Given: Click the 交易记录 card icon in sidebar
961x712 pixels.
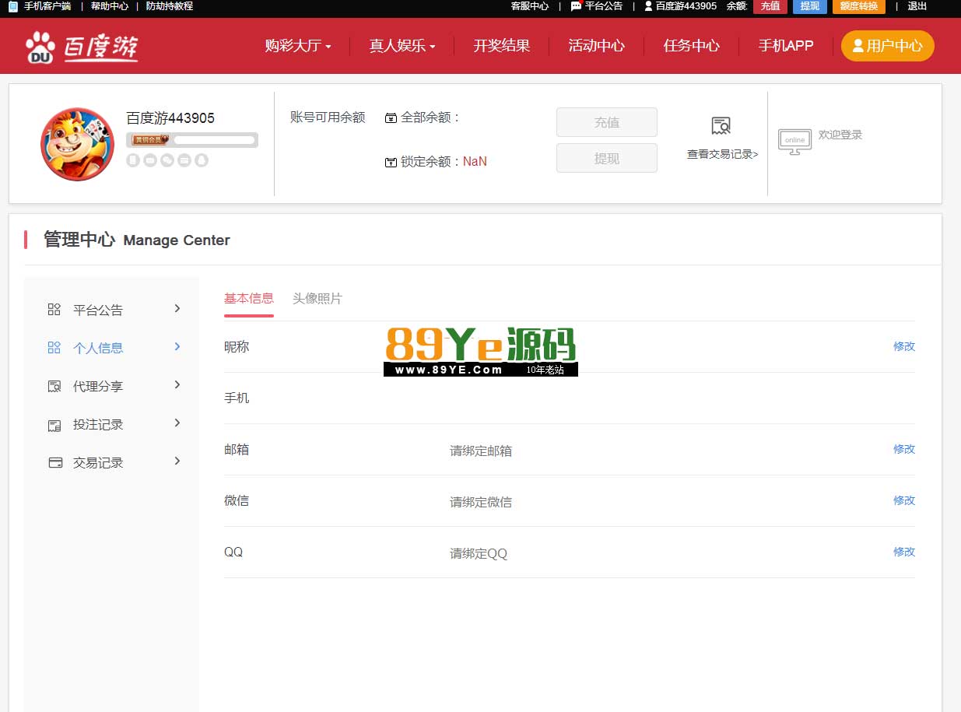Looking at the screenshot, I should [55, 462].
